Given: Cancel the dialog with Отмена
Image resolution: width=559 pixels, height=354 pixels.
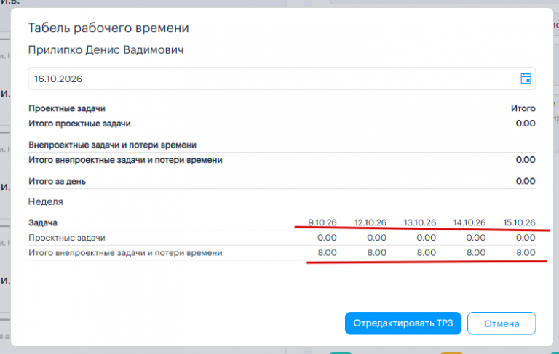Looking at the screenshot, I should click(501, 323).
